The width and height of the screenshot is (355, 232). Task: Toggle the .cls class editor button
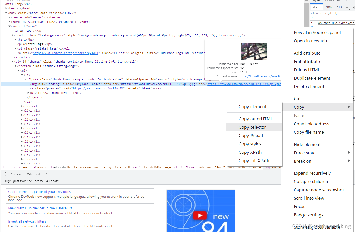(338, 7)
